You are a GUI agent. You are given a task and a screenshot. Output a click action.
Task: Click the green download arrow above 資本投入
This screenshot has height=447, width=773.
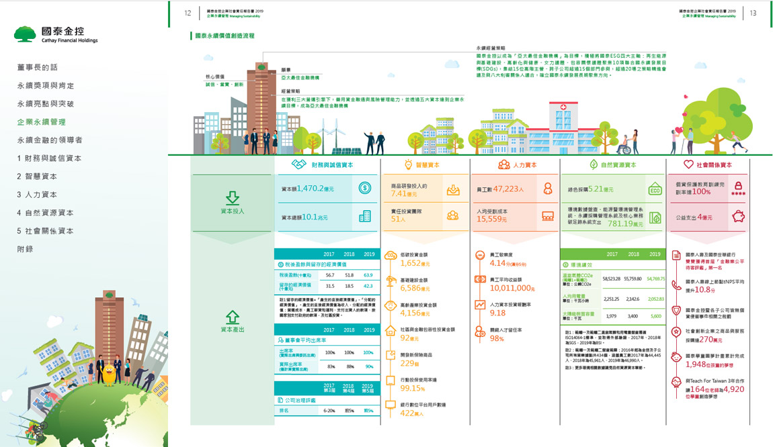click(232, 197)
